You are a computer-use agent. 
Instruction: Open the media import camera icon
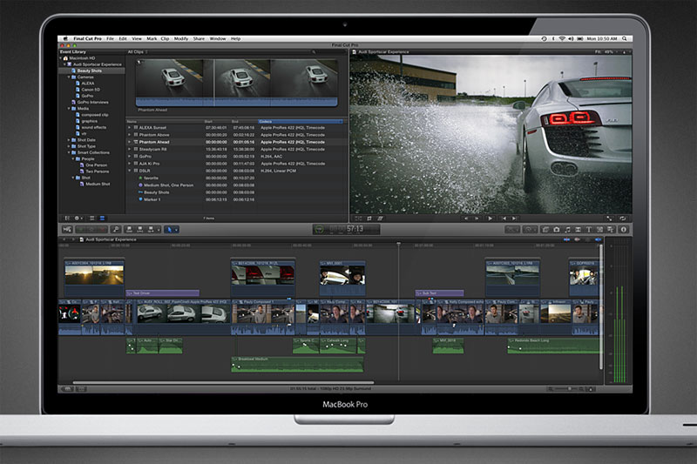67,230
